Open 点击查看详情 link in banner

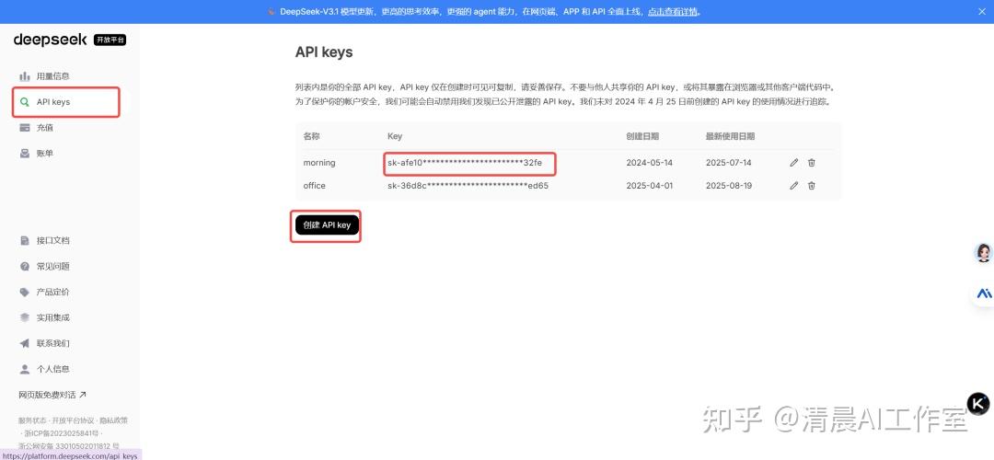[674, 11]
